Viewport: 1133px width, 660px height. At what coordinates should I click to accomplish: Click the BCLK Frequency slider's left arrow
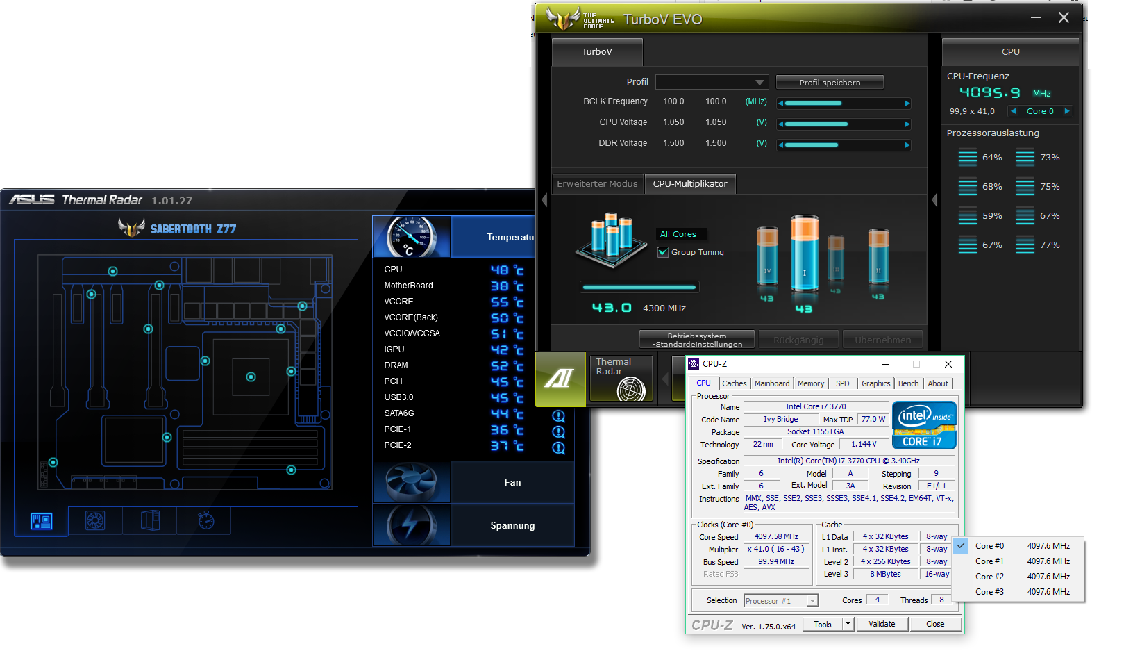point(781,104)
